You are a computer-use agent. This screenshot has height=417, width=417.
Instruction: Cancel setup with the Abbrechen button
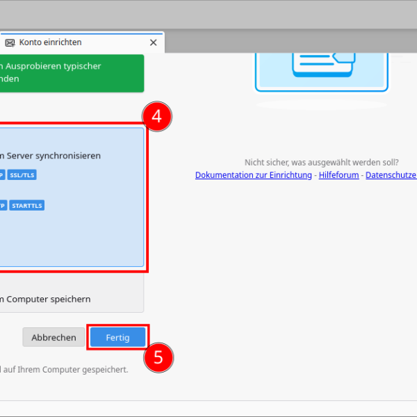tap(54, 337)
